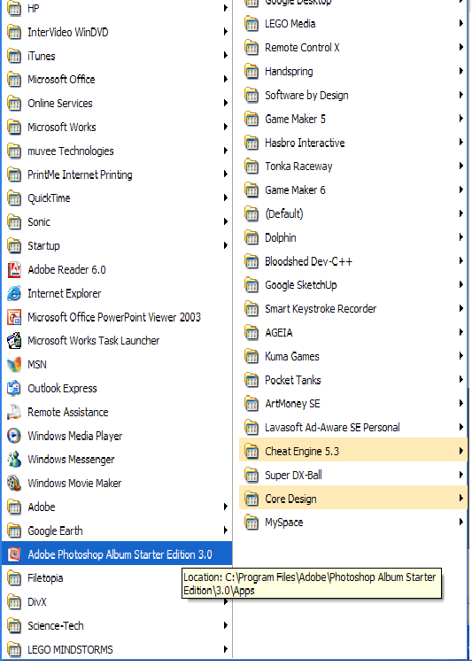The image size is (472, 666).
Task: Click the Google Earth folder icon
Action: click(14, 530)
